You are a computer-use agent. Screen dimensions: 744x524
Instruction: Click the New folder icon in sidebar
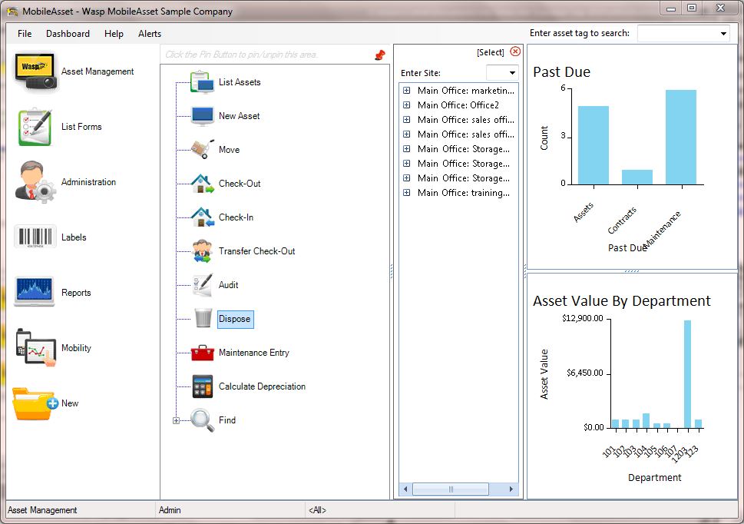35,403
